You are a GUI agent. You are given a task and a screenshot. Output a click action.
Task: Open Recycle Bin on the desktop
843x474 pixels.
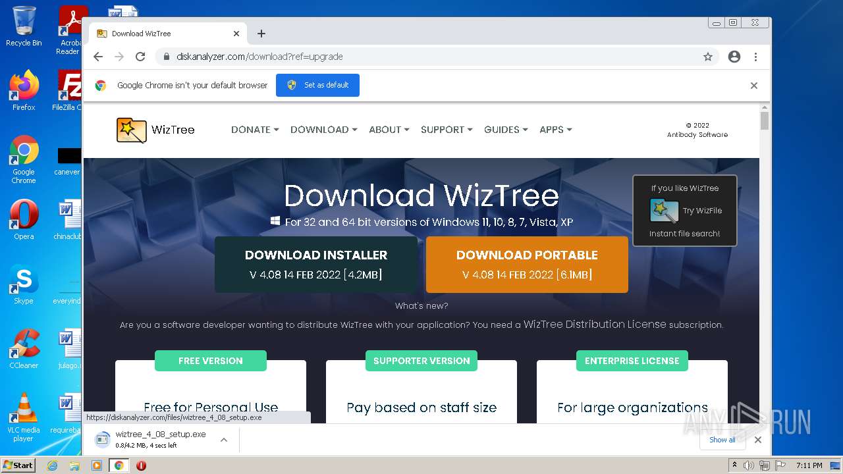point(24,26)
